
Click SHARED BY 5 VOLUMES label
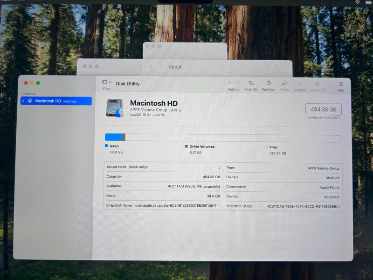tap(324, 118)
